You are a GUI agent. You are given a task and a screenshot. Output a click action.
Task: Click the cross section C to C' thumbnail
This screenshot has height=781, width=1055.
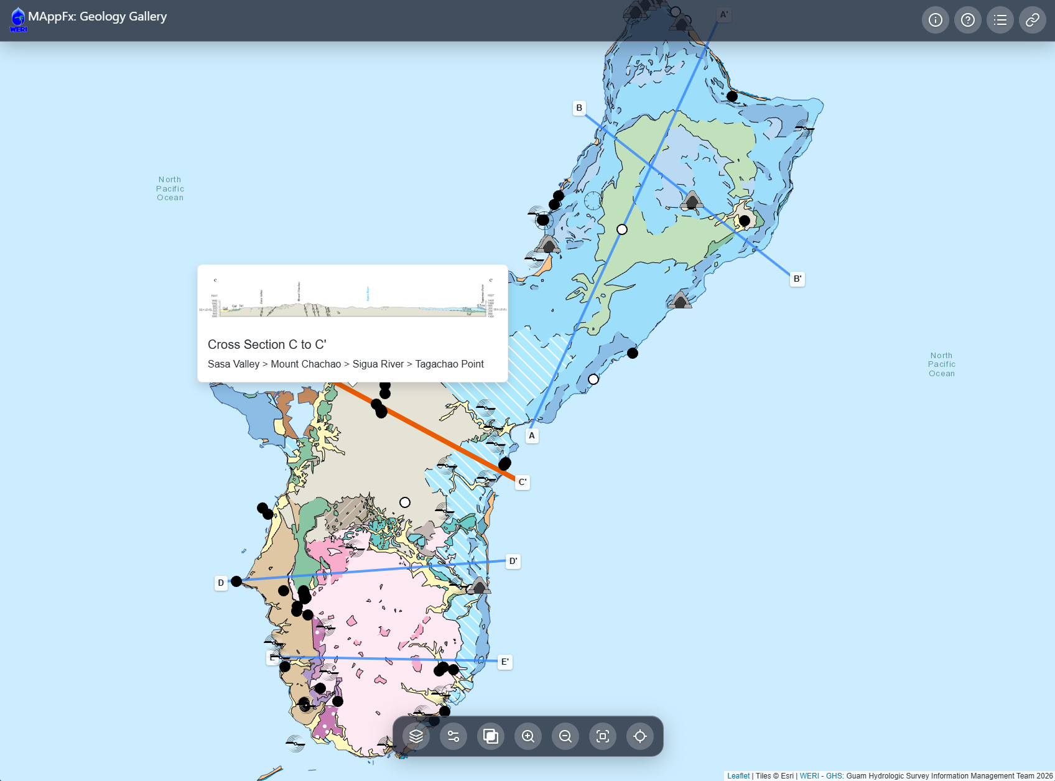click(353, 298)
